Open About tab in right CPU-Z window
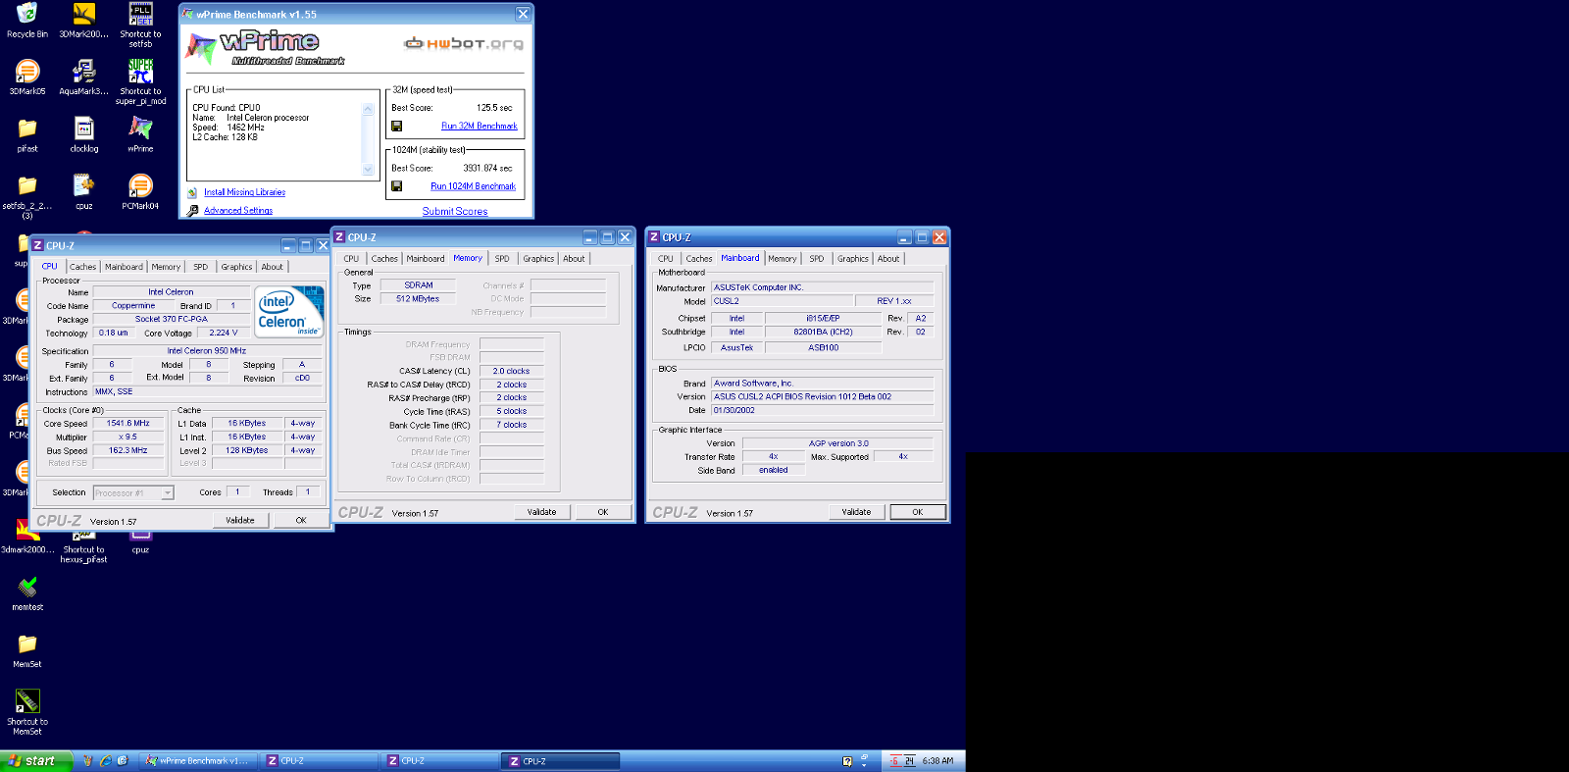Screen dimensions: 1569x772 888,259
